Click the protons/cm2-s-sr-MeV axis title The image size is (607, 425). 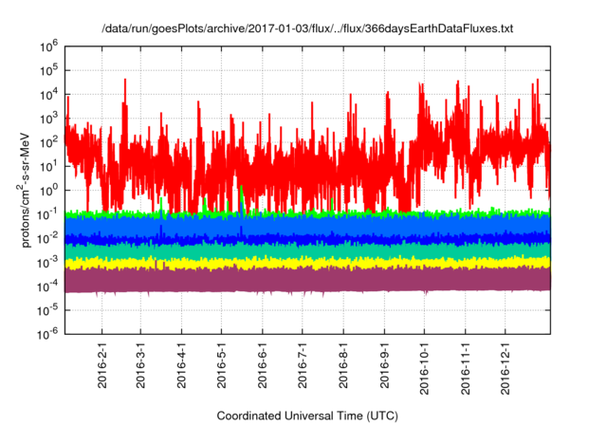pos(23,191)
